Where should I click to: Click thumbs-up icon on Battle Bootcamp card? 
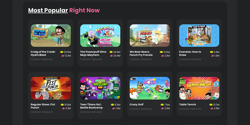113,108
